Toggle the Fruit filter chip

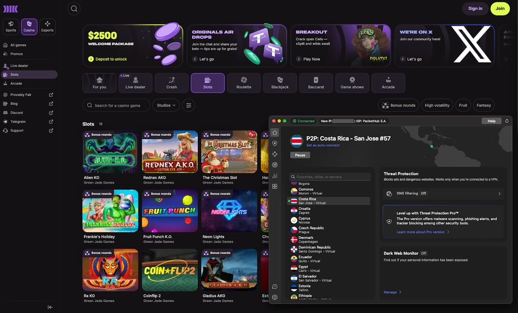[x=463, y=105]
